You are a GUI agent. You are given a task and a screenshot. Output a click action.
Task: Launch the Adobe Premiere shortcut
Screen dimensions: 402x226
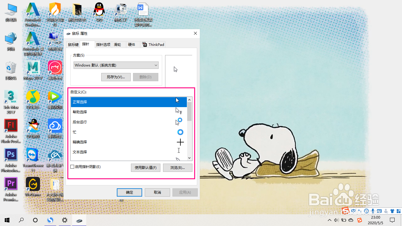coord(11,189)
